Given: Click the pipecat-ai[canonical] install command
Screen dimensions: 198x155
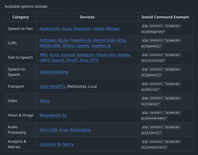Looking at the screenshot, I should [x=161, y=145].
